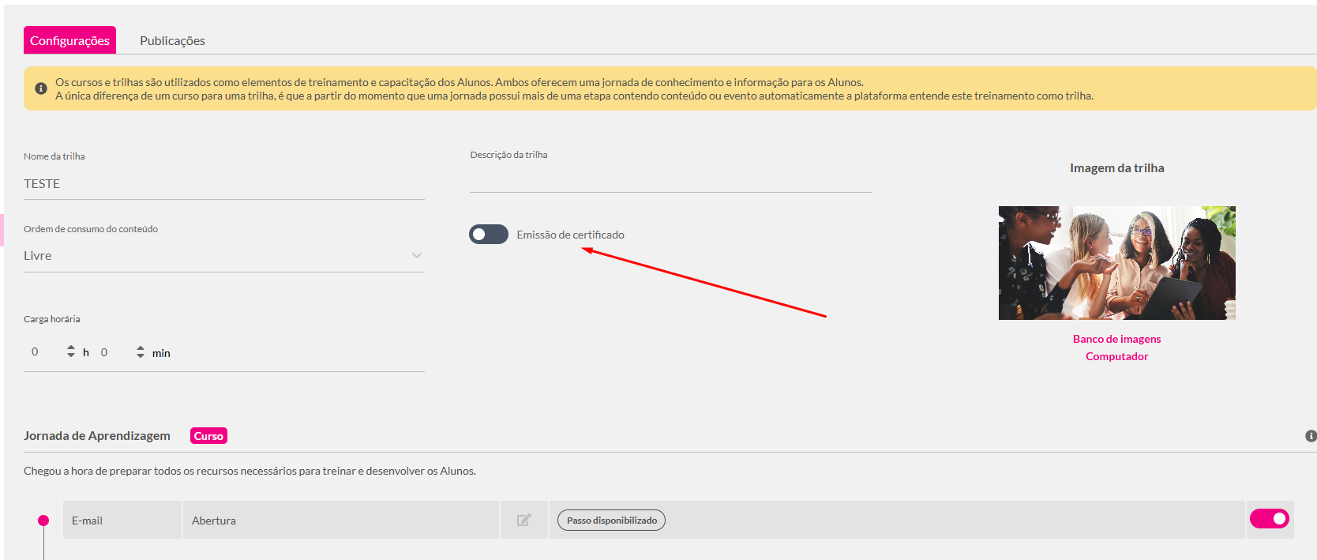The image size is (1317, 560).
Task: Click the minutes stepper arrows in Carga horária
Action: click(x=141, y=351)
